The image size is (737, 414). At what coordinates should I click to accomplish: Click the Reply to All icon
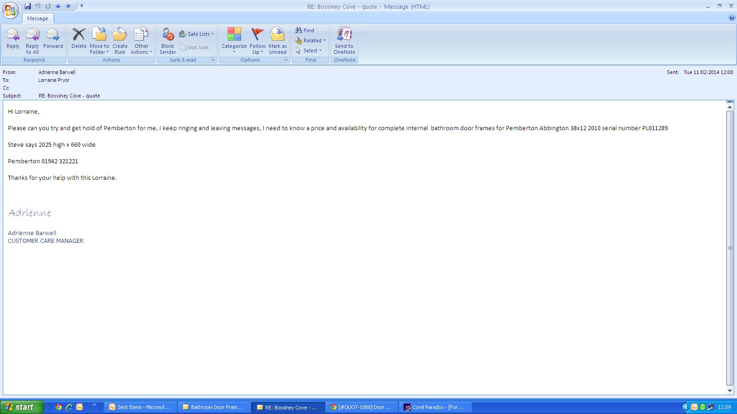click(x=32, y=39)
